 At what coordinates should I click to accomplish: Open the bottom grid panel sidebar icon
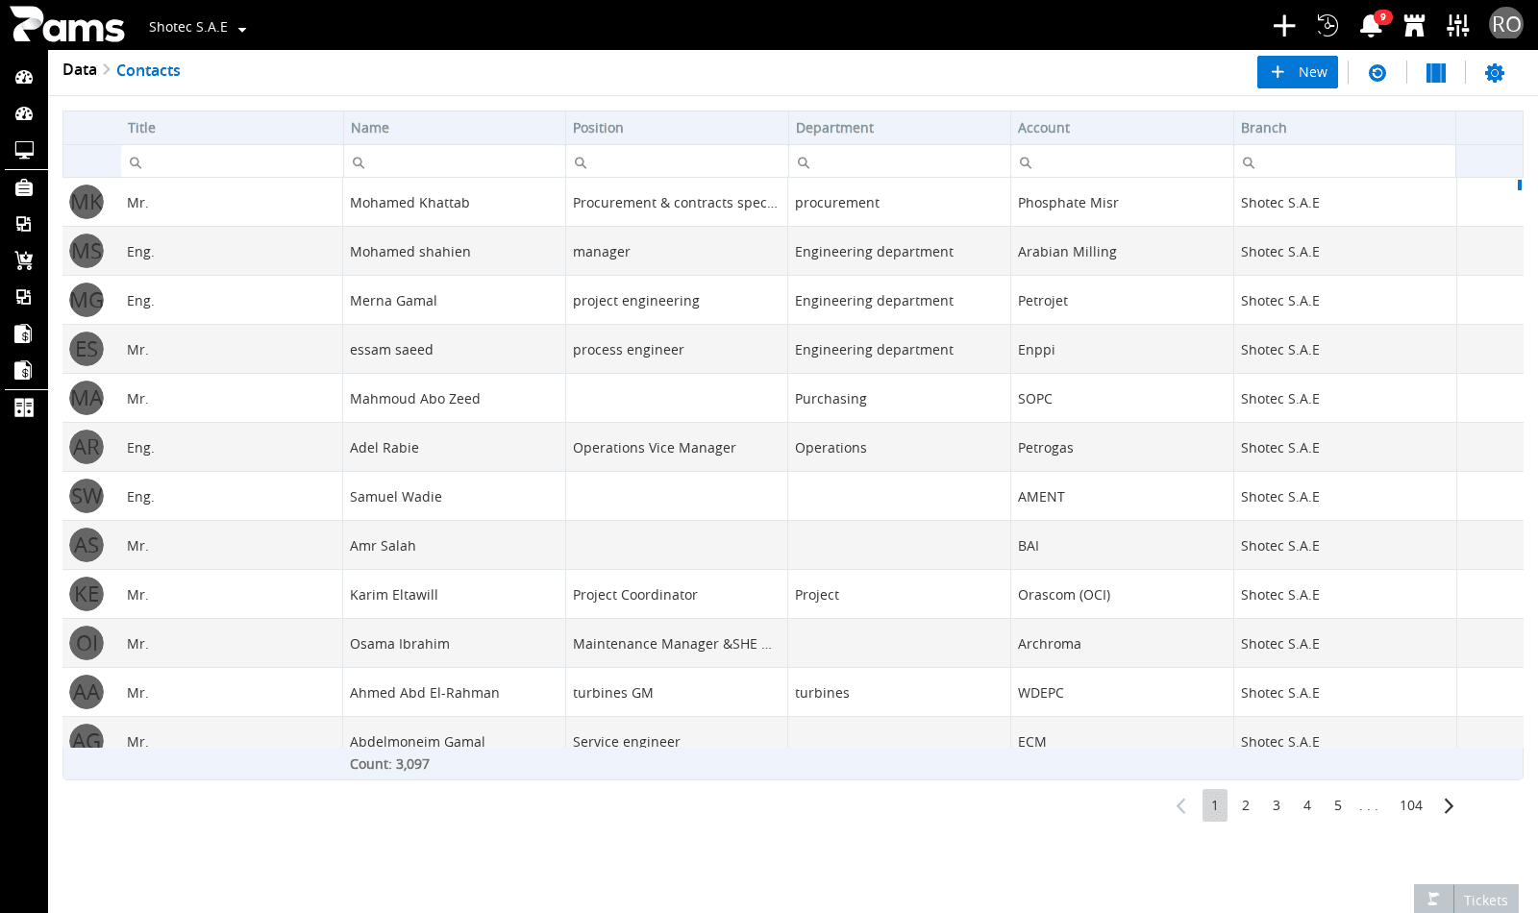tap(24, 407)
